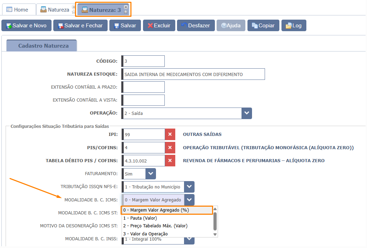Favorite the Natureza: 3 tab star icon
The width and height of the screenshot is (367, 248).
tap(126, 12)
